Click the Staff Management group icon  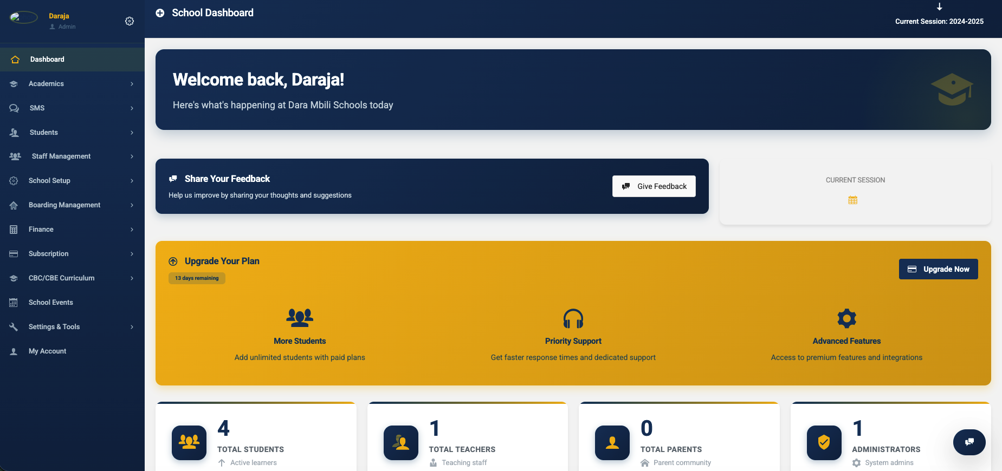15,156
